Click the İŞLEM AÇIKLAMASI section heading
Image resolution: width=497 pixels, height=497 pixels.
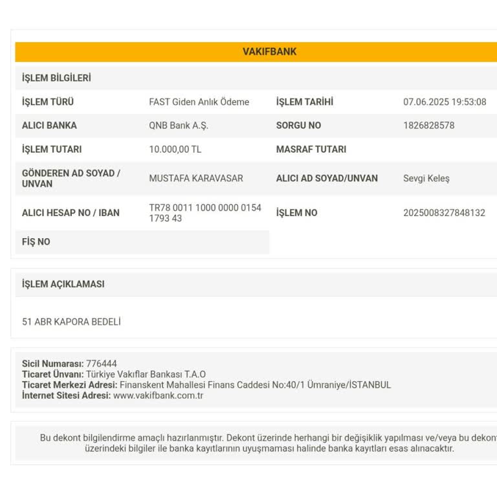click(63, 284)
